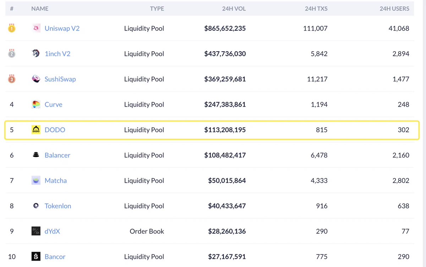Click the Matcha bowl logo icon
The image size is (426, 267).
click(36, 181)
